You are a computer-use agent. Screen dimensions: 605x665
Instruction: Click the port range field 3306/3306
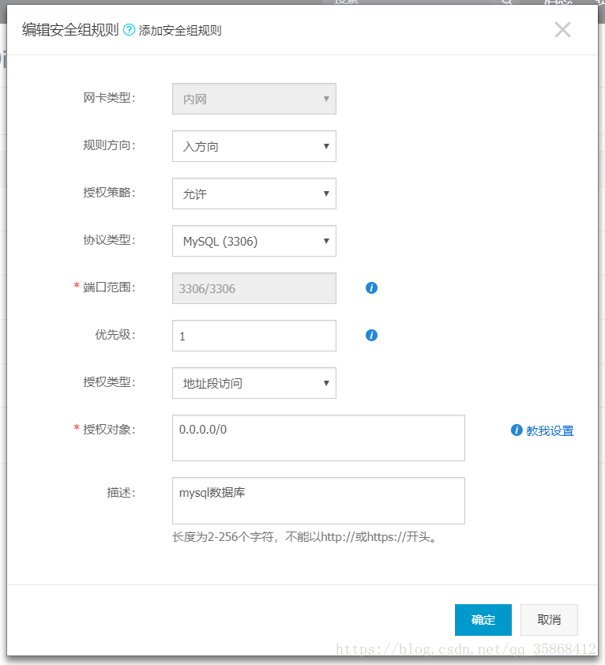coord(254,288)
